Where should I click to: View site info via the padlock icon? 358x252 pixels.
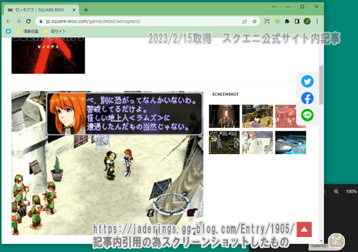(x=41, y=21)
